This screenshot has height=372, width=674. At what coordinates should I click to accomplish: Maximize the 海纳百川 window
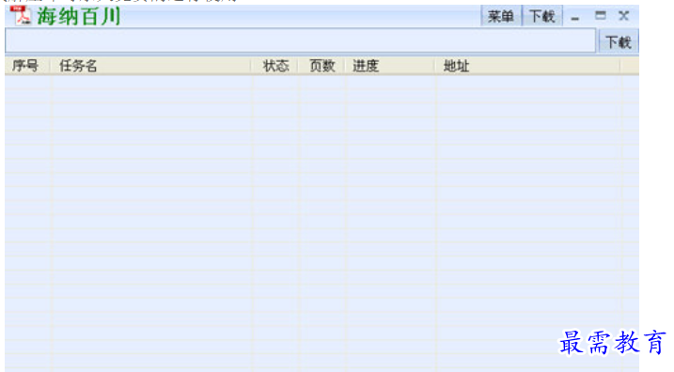pos(600,16)
